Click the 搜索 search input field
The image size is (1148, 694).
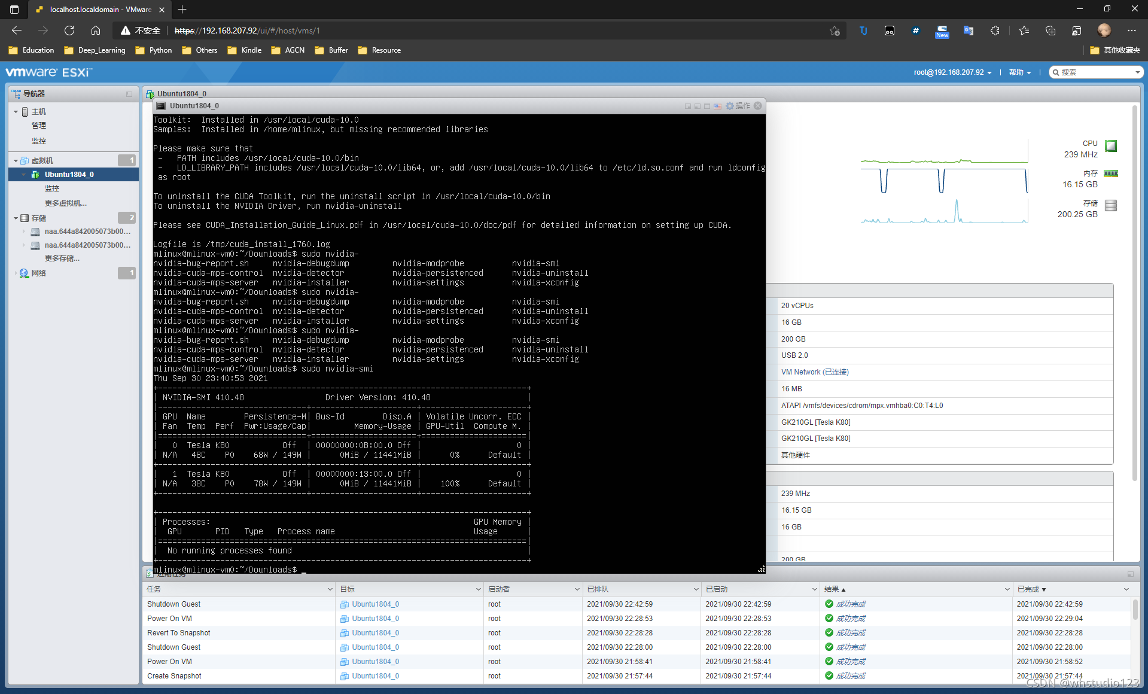(1098, 72)
